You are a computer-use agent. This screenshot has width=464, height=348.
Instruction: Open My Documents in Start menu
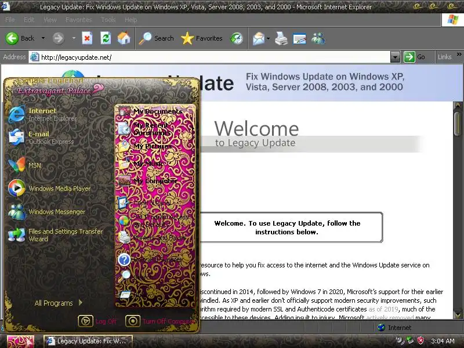coord(155,111)
